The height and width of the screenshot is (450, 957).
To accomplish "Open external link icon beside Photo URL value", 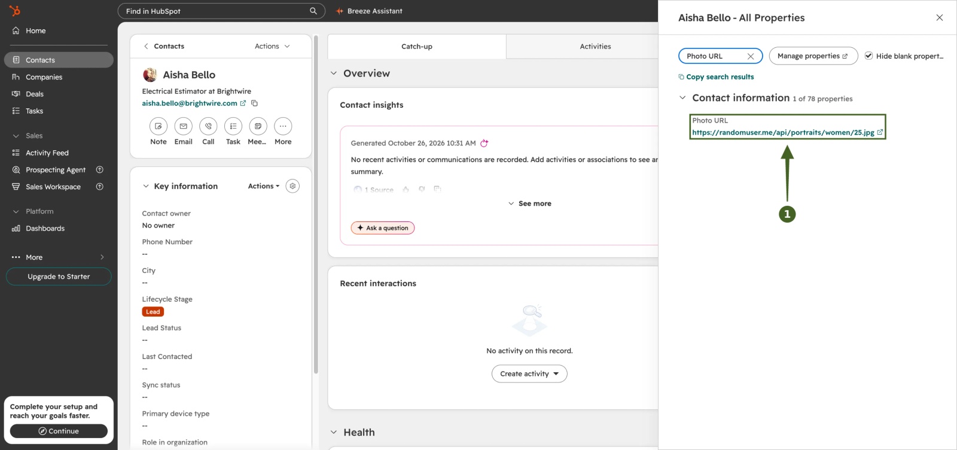I will click(880, 132).
